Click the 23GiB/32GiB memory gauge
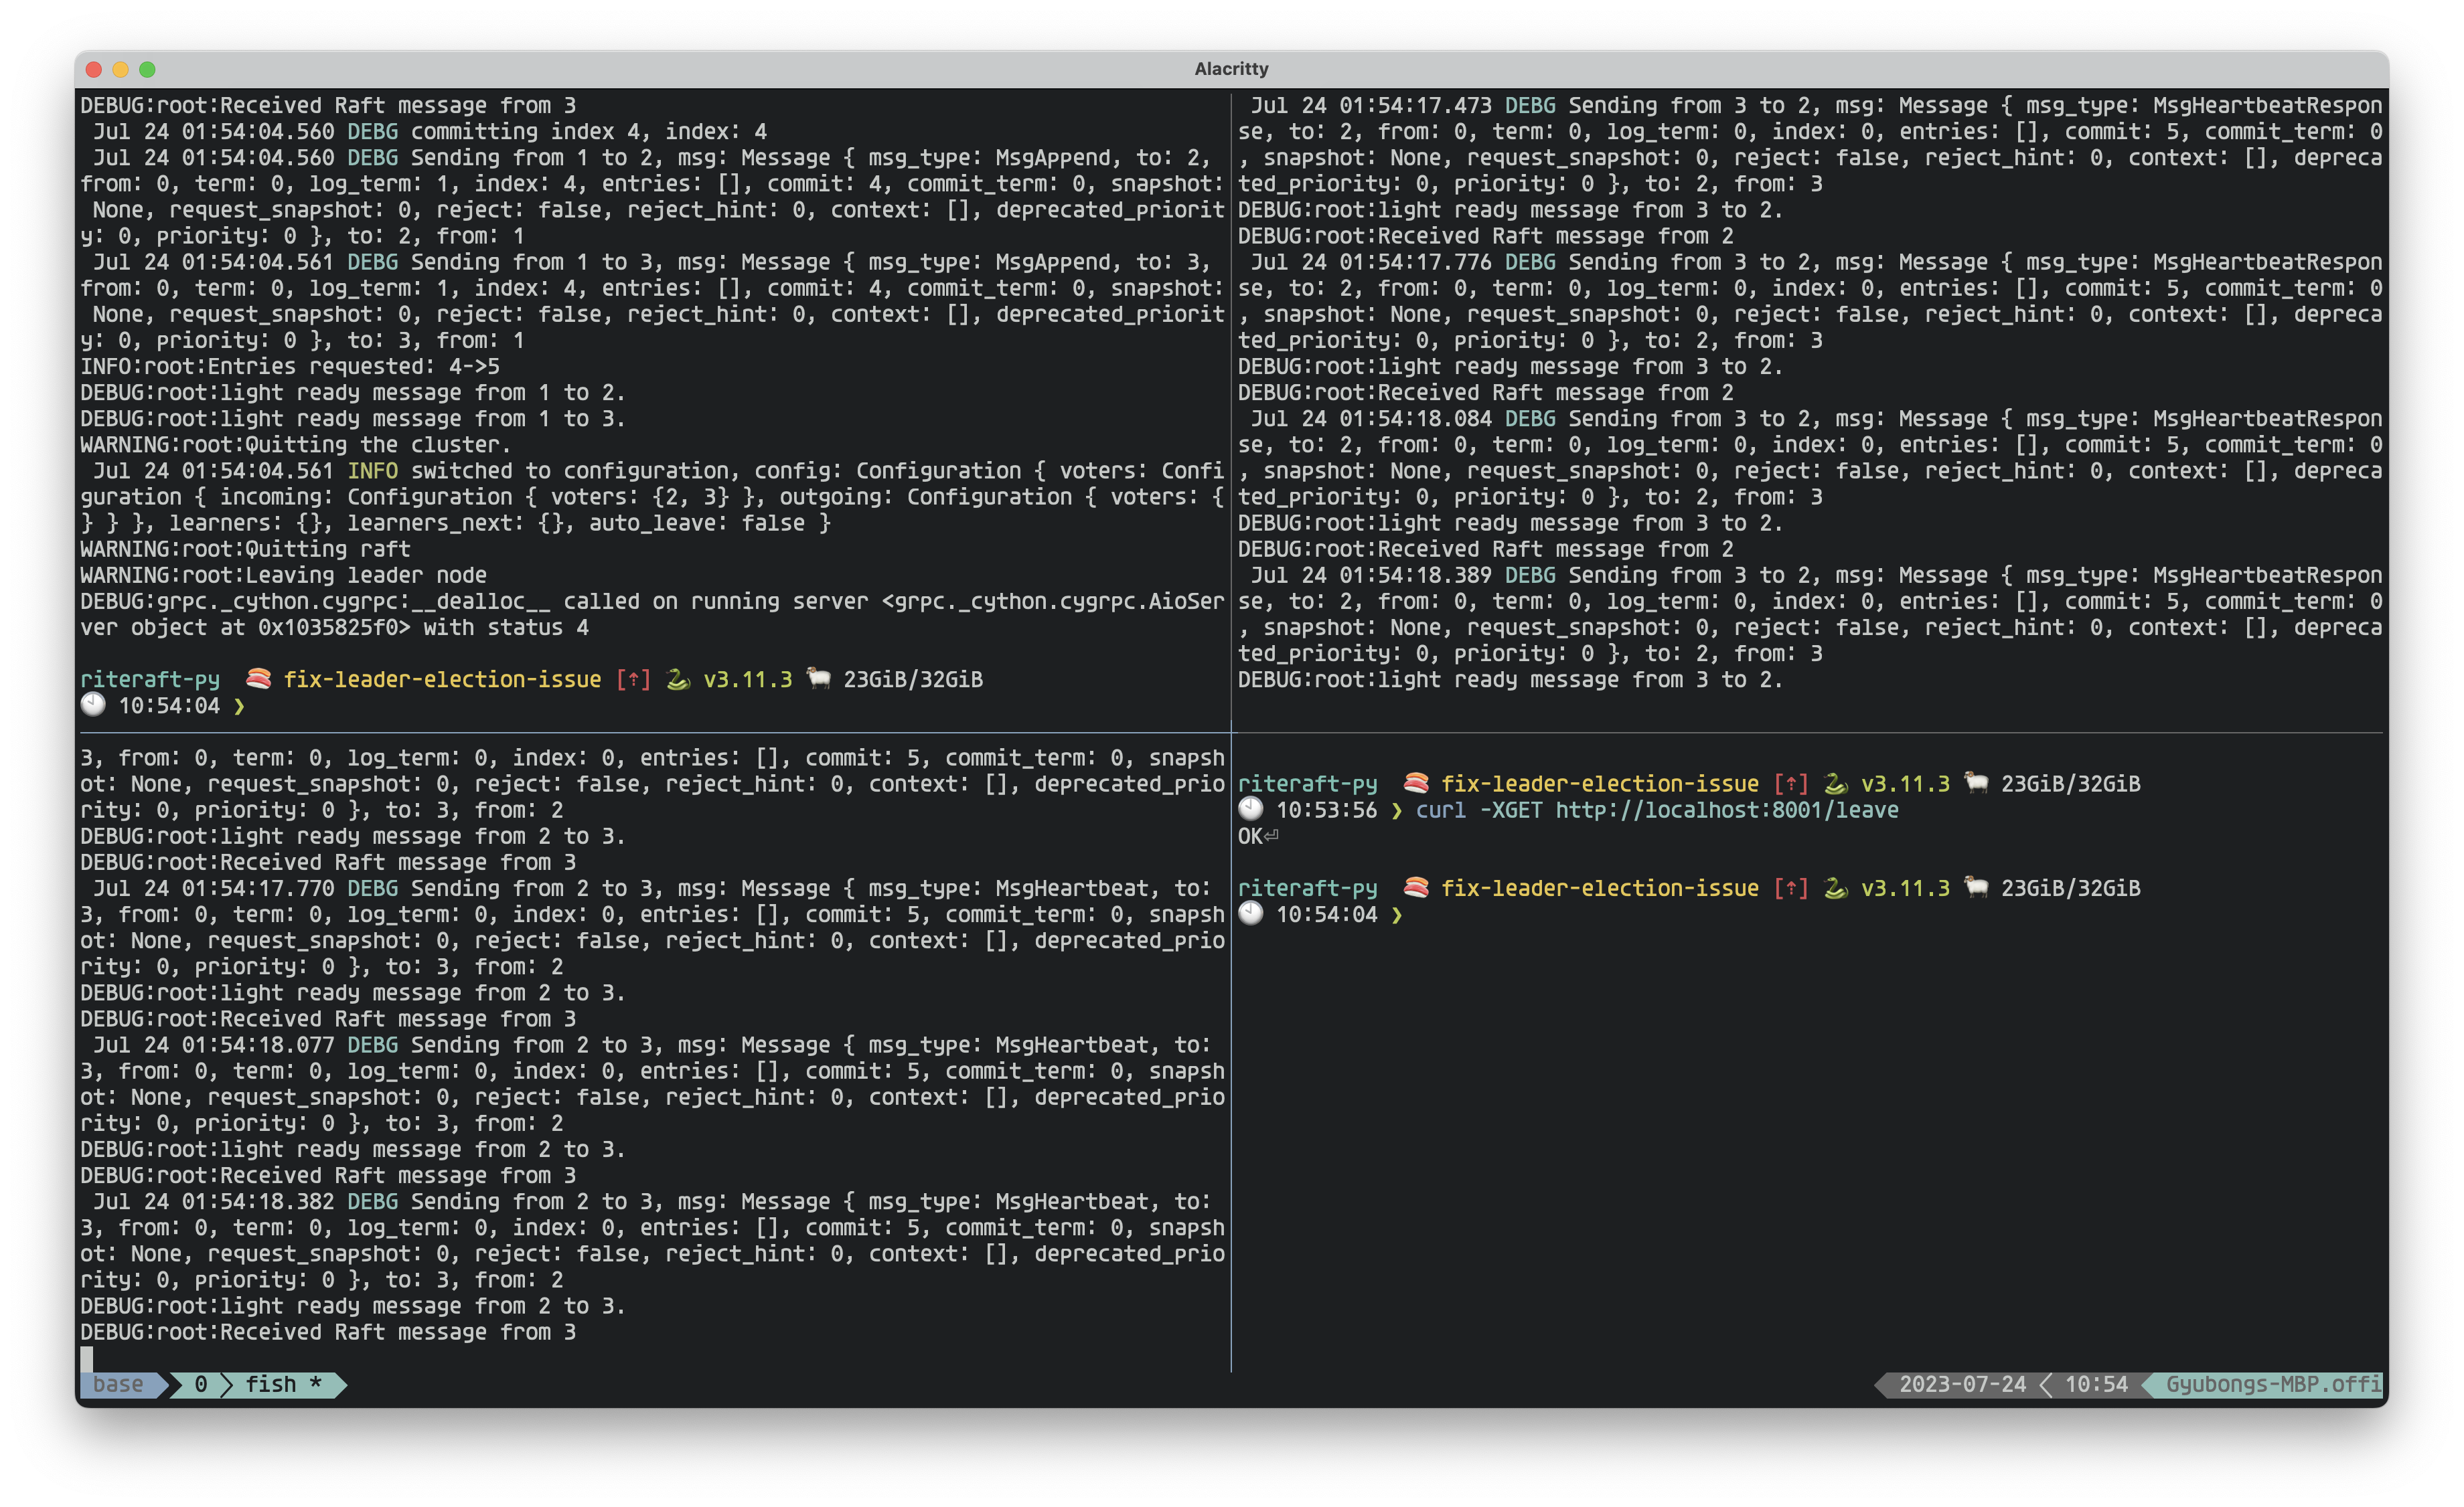 click(912, 679)
